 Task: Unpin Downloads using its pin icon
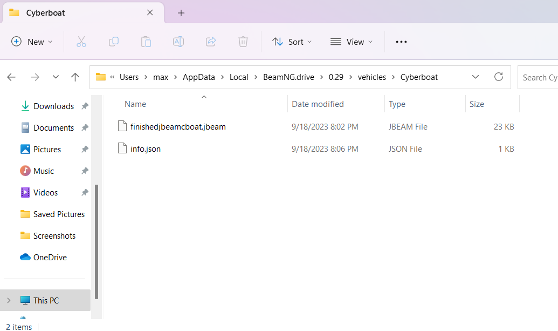[85, 106]
